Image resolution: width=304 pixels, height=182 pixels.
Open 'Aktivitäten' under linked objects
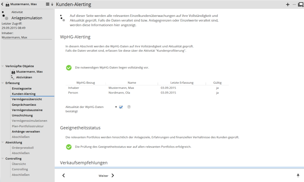tap(24, 77)
